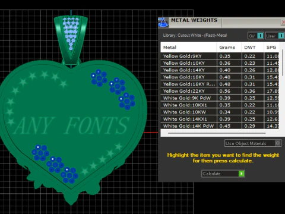The width and height of the screenshot is (285, 214).
Task: Select the White Gold:14K PdW row
Action: 220,126
